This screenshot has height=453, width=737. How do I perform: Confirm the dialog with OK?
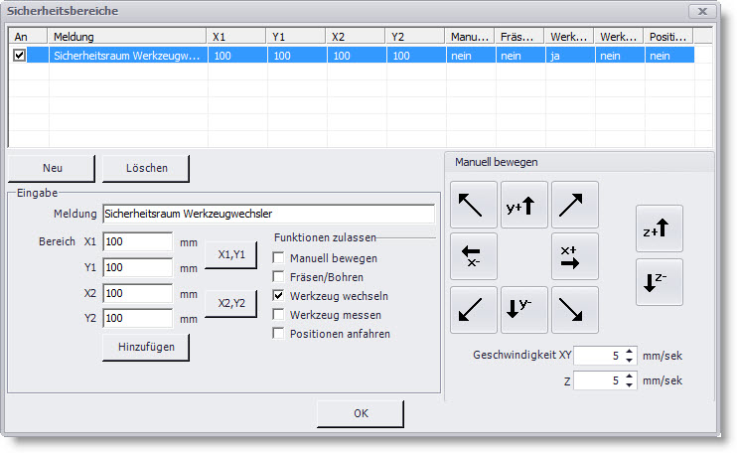(360, 413)
